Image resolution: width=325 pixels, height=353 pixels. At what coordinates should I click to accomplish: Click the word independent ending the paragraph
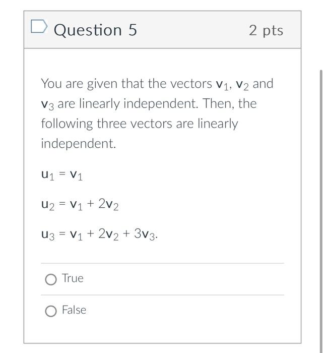[x=78, y=143]
